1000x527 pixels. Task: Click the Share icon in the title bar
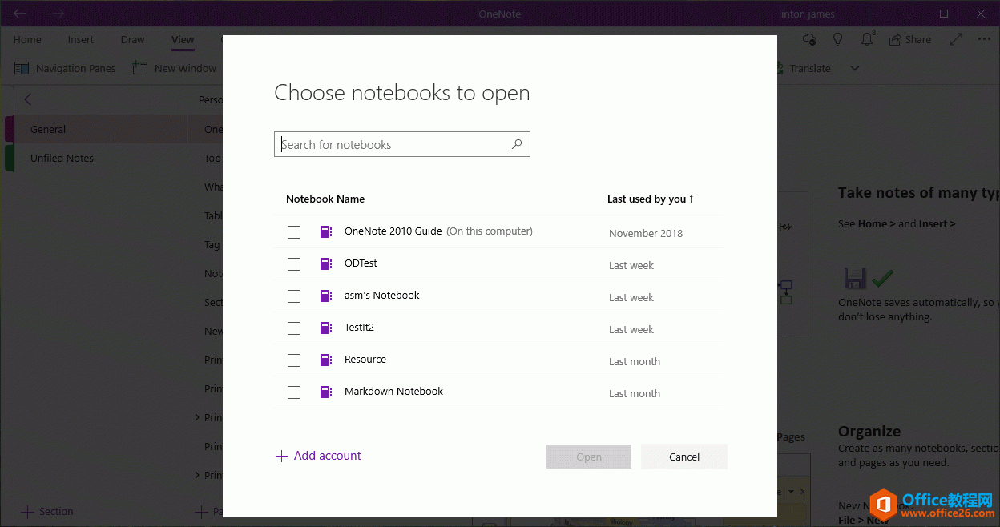910,38
